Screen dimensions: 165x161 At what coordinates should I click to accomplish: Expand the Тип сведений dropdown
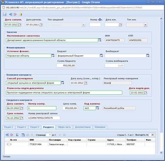click(x=83, y=25)
